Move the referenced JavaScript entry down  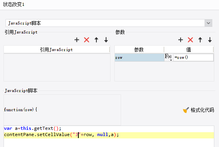pyautogui.click(x=106, y=40)
